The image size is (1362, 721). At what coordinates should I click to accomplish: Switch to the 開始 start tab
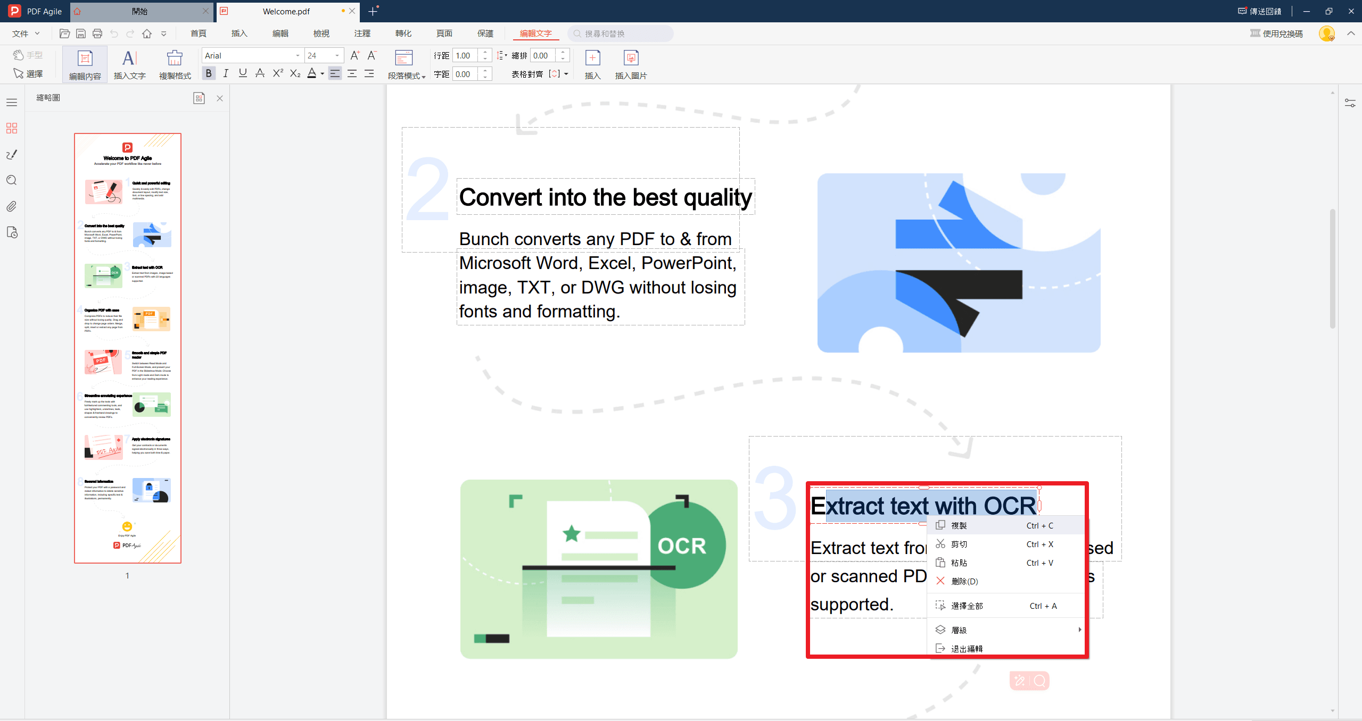[x=141, y=11]
